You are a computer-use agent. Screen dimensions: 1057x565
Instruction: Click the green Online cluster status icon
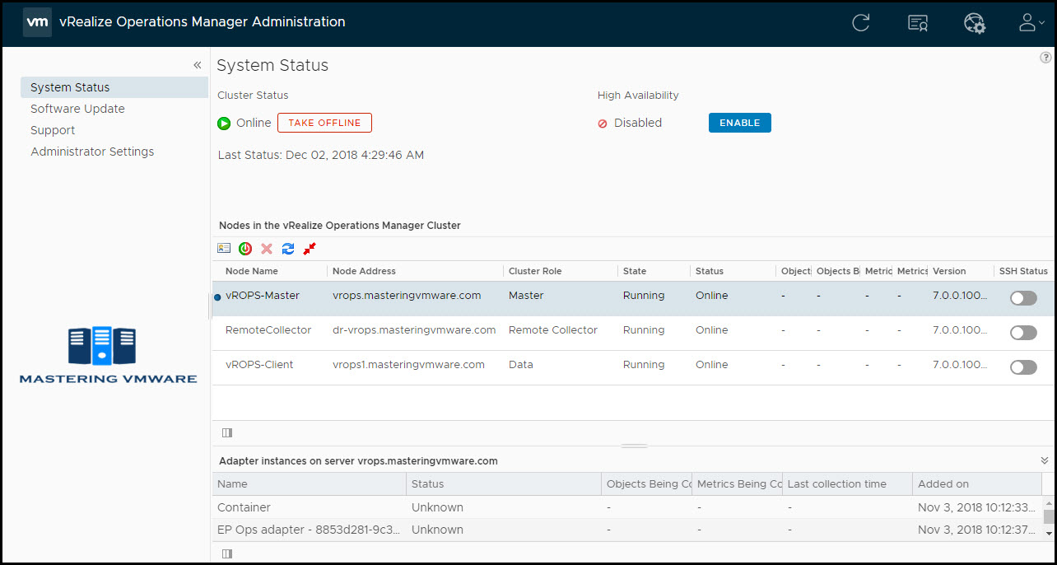[224, 124]
